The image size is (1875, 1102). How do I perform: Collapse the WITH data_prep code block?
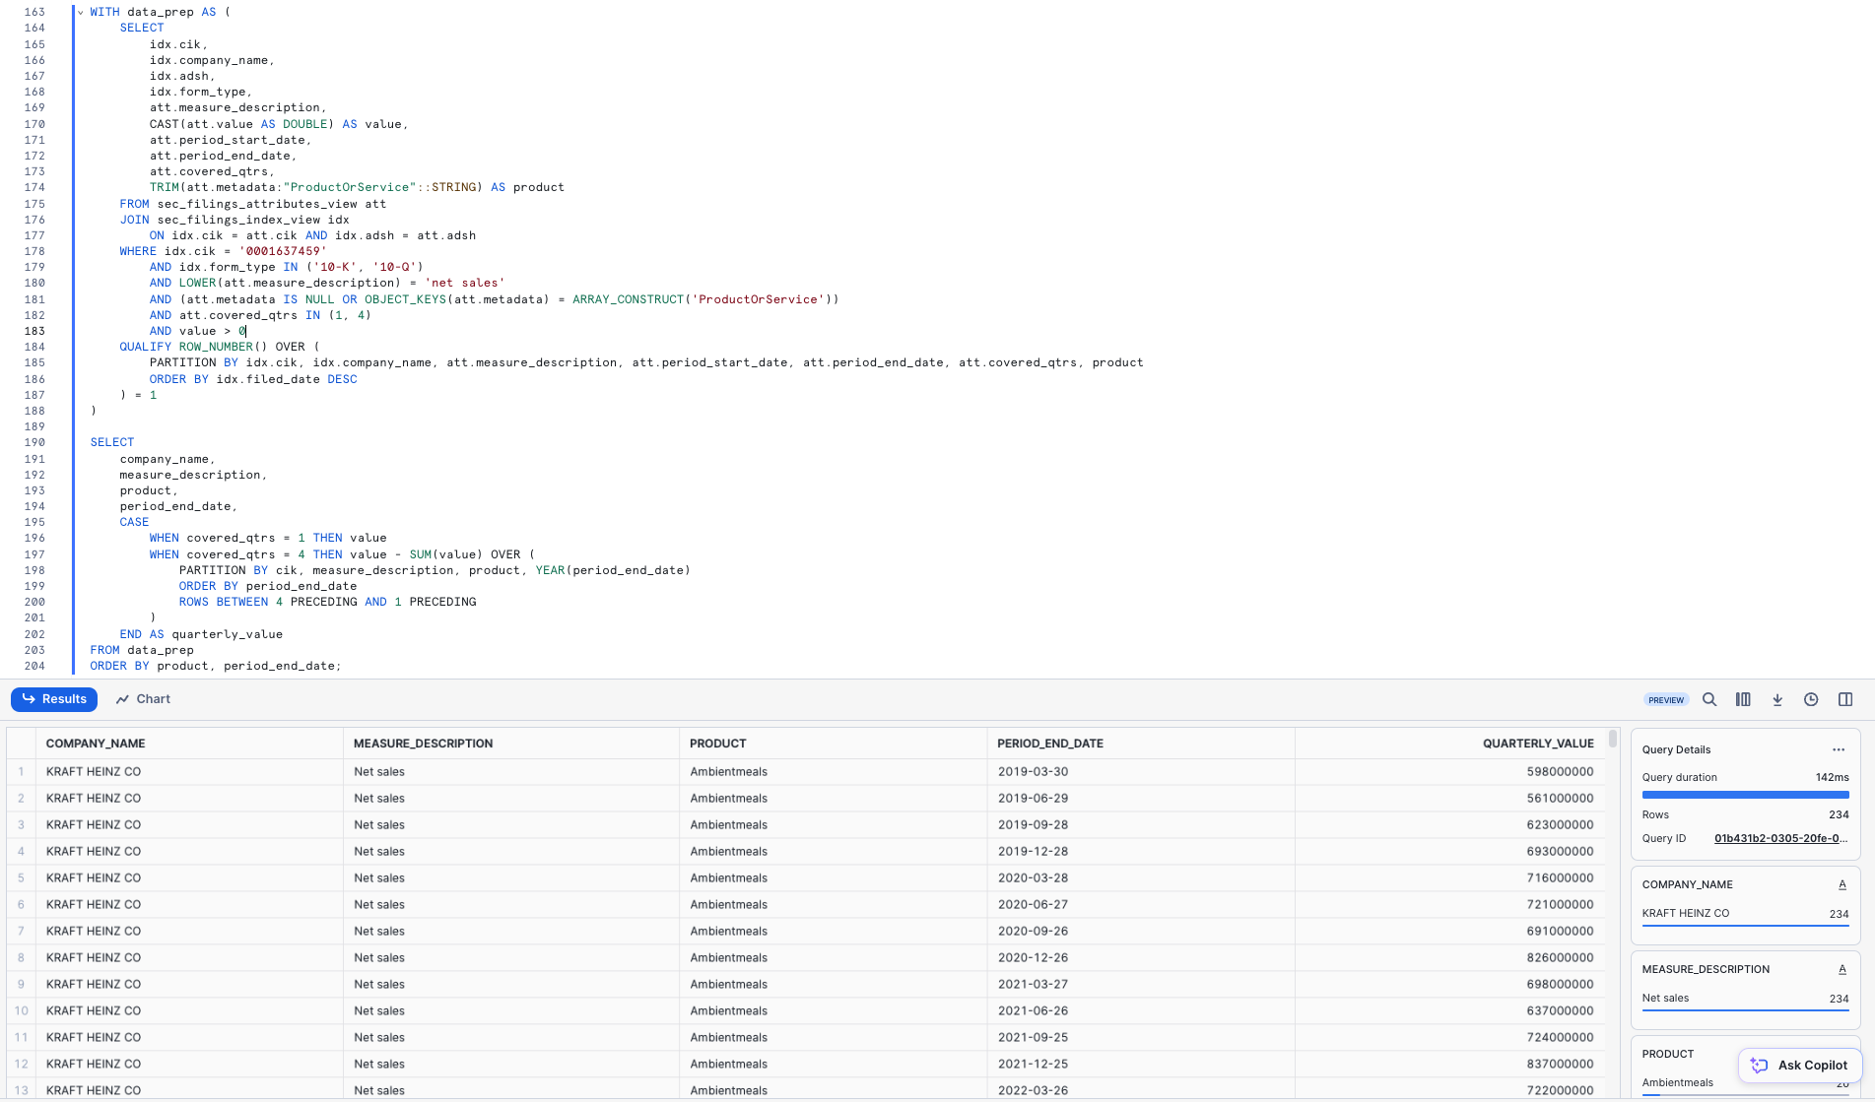81,12
